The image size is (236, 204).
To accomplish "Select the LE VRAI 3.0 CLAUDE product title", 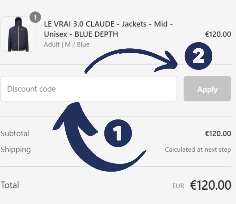I will coord(108,29).
